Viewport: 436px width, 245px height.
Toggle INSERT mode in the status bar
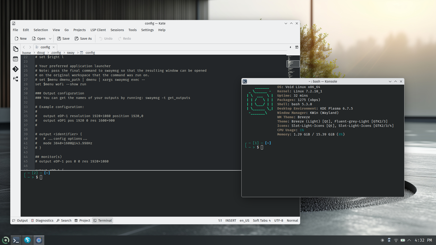pos(231,220)
